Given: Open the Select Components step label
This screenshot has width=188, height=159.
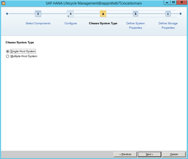Looking at the screenshot, I should click(x=38, y=23).
